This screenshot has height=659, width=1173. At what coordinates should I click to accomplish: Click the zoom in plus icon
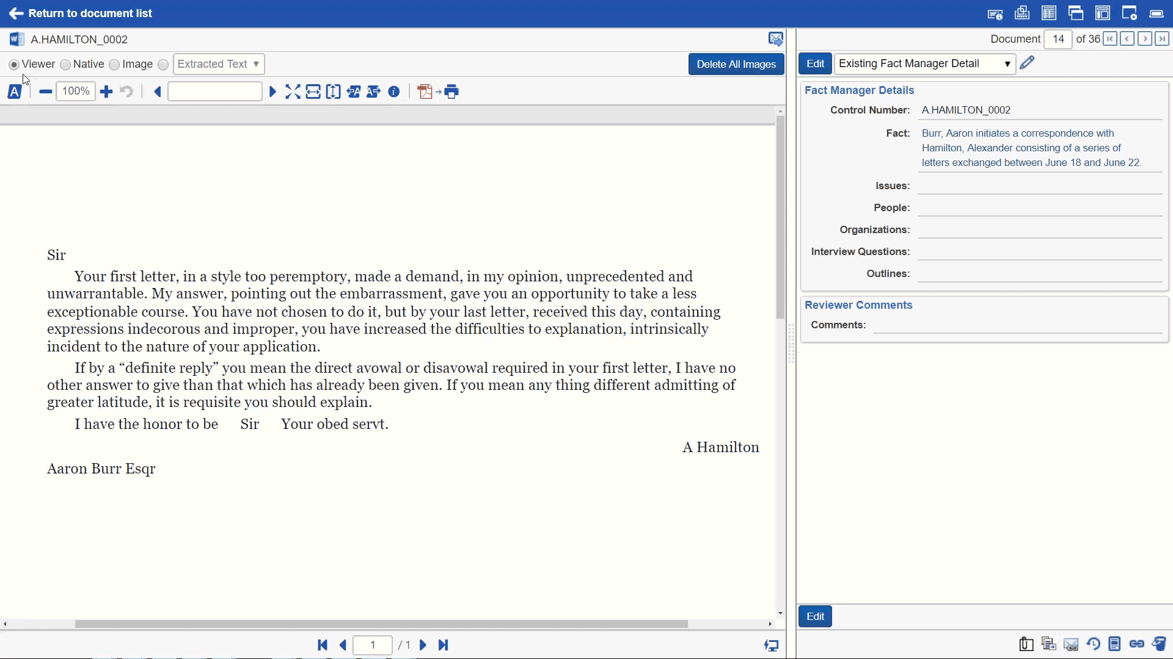tap(106, 92)
